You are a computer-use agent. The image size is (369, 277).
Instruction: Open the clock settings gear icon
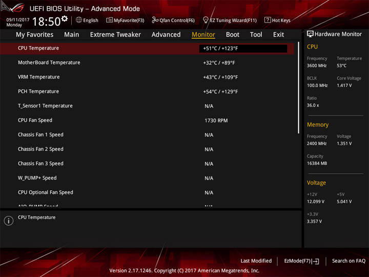[x=65, y=18]
